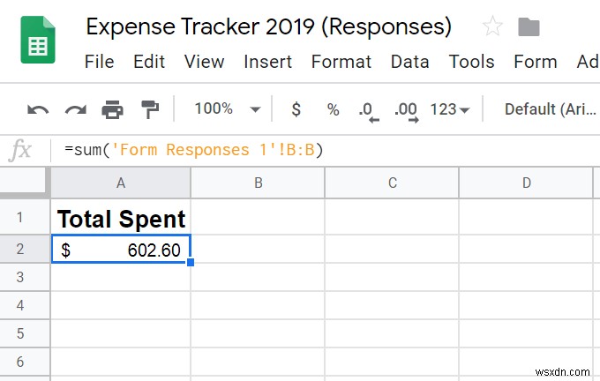This screenshot has width=600, height=381.
Task: Activate the paint format tool
Action: 150,109
